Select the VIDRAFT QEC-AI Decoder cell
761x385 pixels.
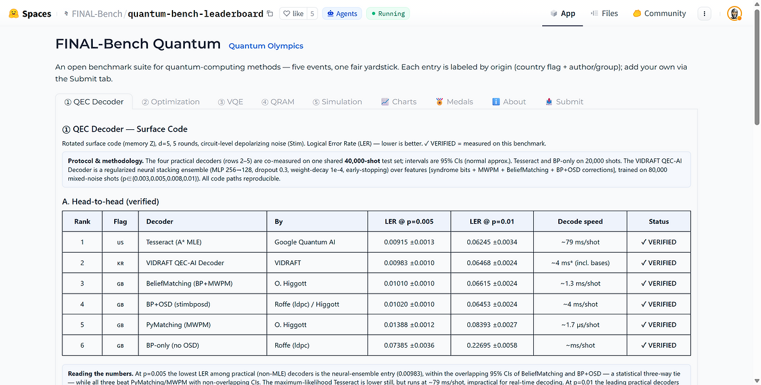203,263
